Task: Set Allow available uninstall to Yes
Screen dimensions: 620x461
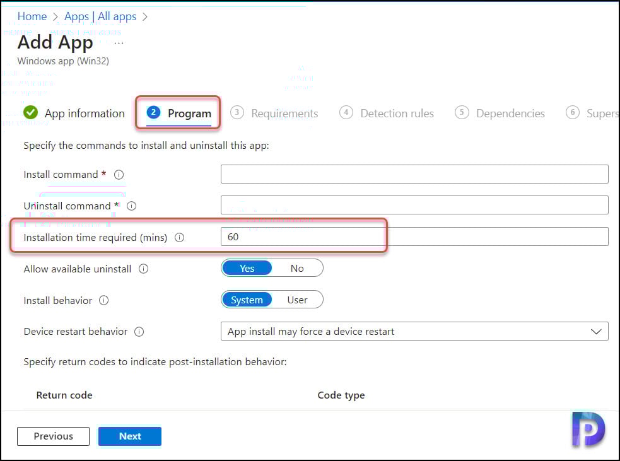Action: (247, 269)
